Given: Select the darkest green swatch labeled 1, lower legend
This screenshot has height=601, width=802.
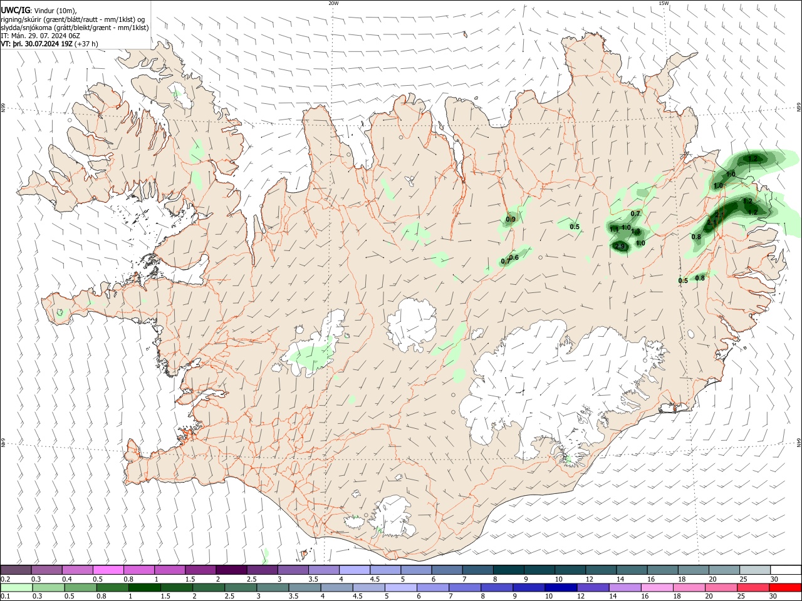Looking at the screenshot, I should click(144, 588).
